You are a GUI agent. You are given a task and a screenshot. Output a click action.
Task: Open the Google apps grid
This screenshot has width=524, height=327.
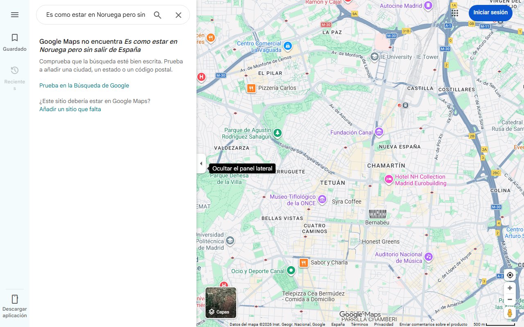coord(455,13)
